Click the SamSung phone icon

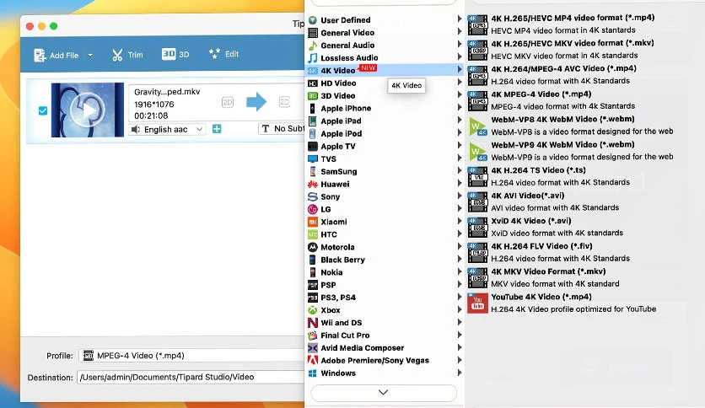[x=313, y=171]
